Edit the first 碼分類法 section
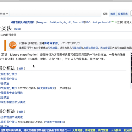 point(21,69)
